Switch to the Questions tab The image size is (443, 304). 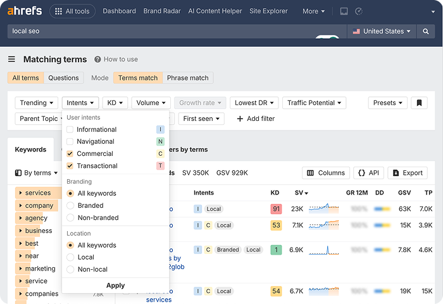(x=63, y=78)
